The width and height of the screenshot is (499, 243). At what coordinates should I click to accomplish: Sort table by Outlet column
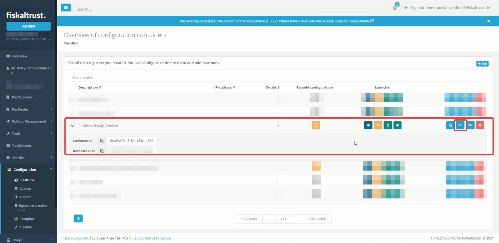tap(272, 88)
